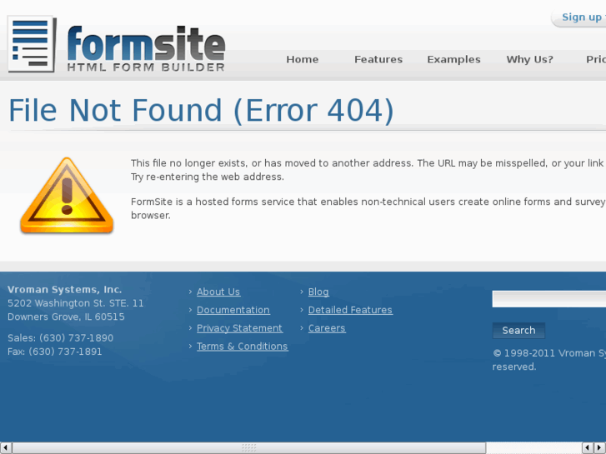Open the Why Us? menu item
The image size is (606, 454).
coord(530,59)
